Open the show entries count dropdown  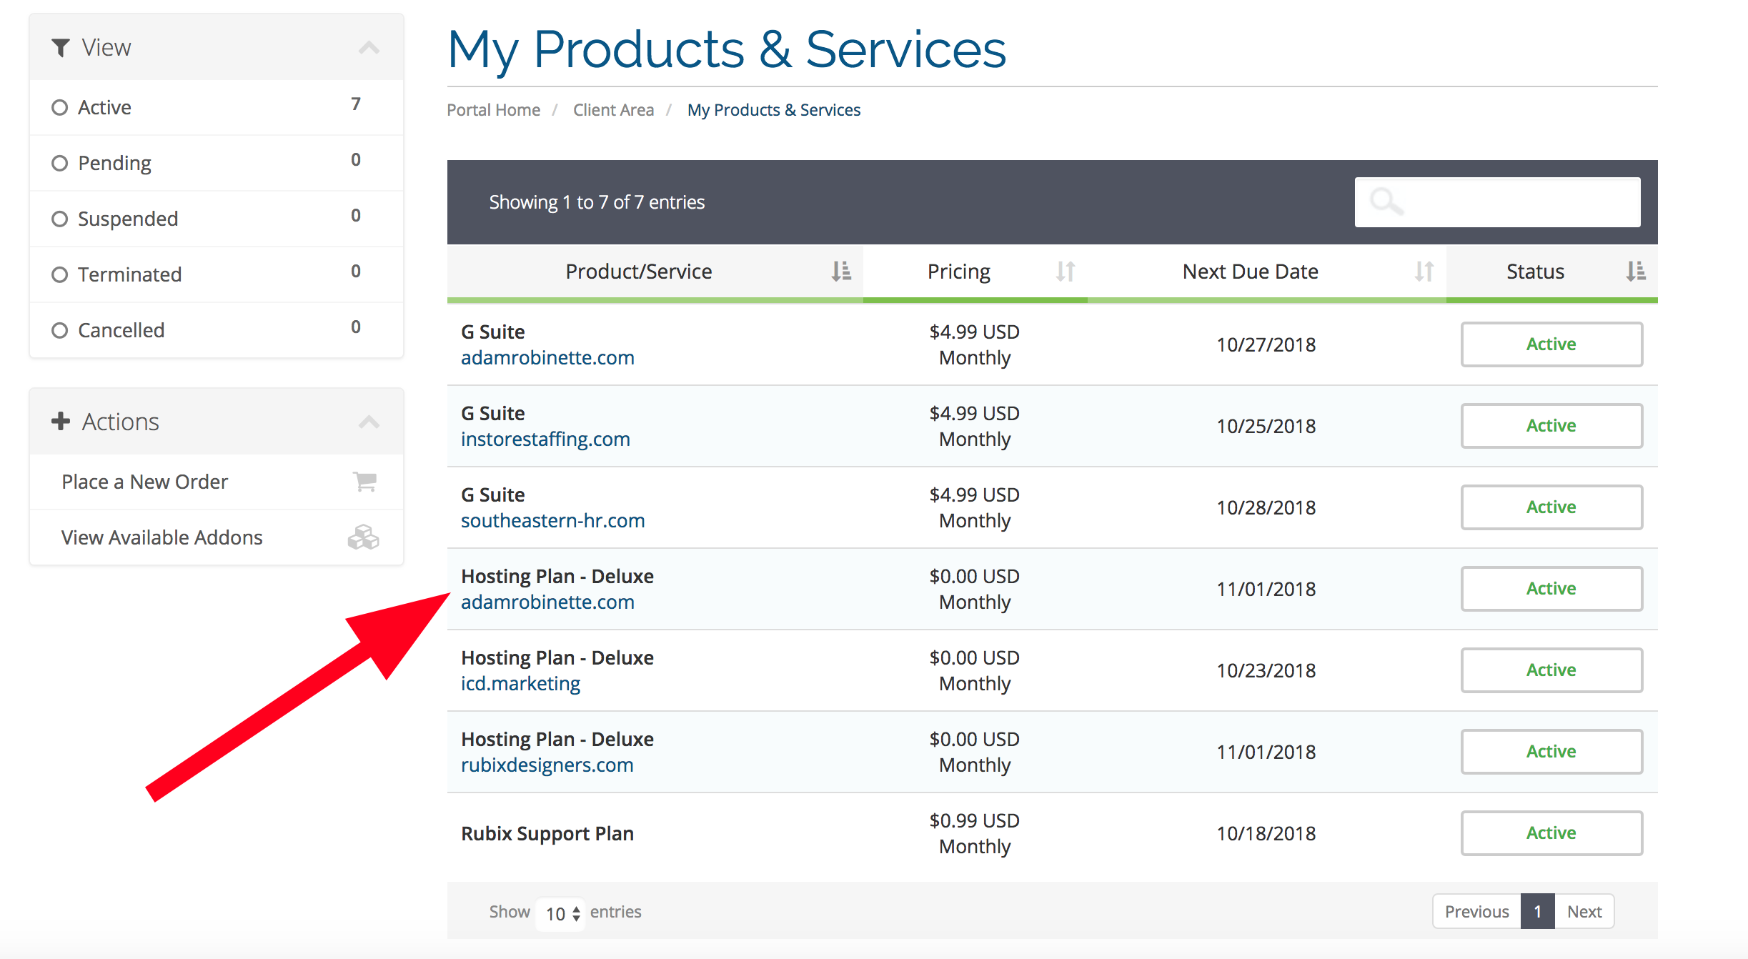click(561, 913)
